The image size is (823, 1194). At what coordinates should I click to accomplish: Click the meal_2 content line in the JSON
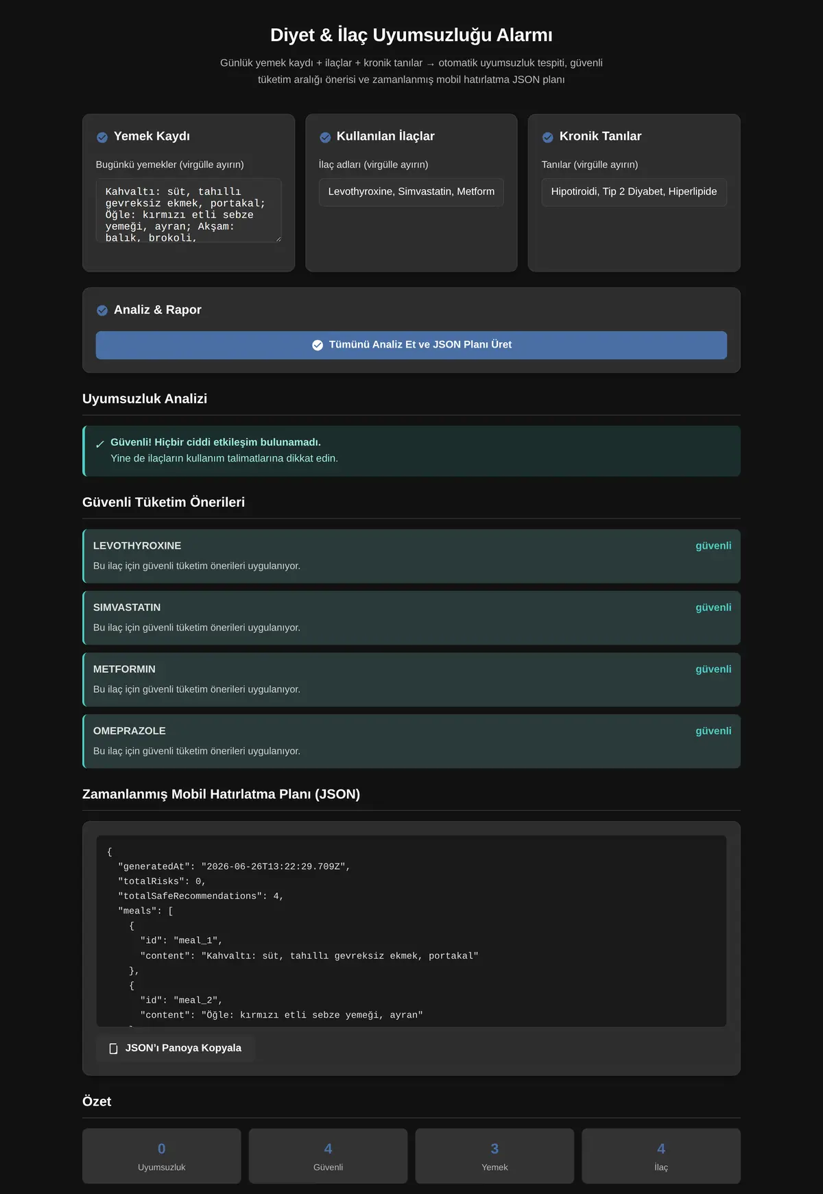[x=282, y=1016]
